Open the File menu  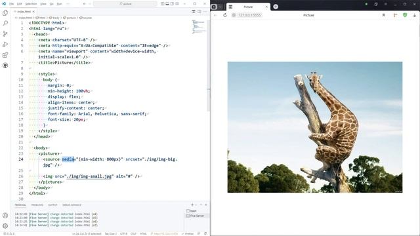coord(11,4)
